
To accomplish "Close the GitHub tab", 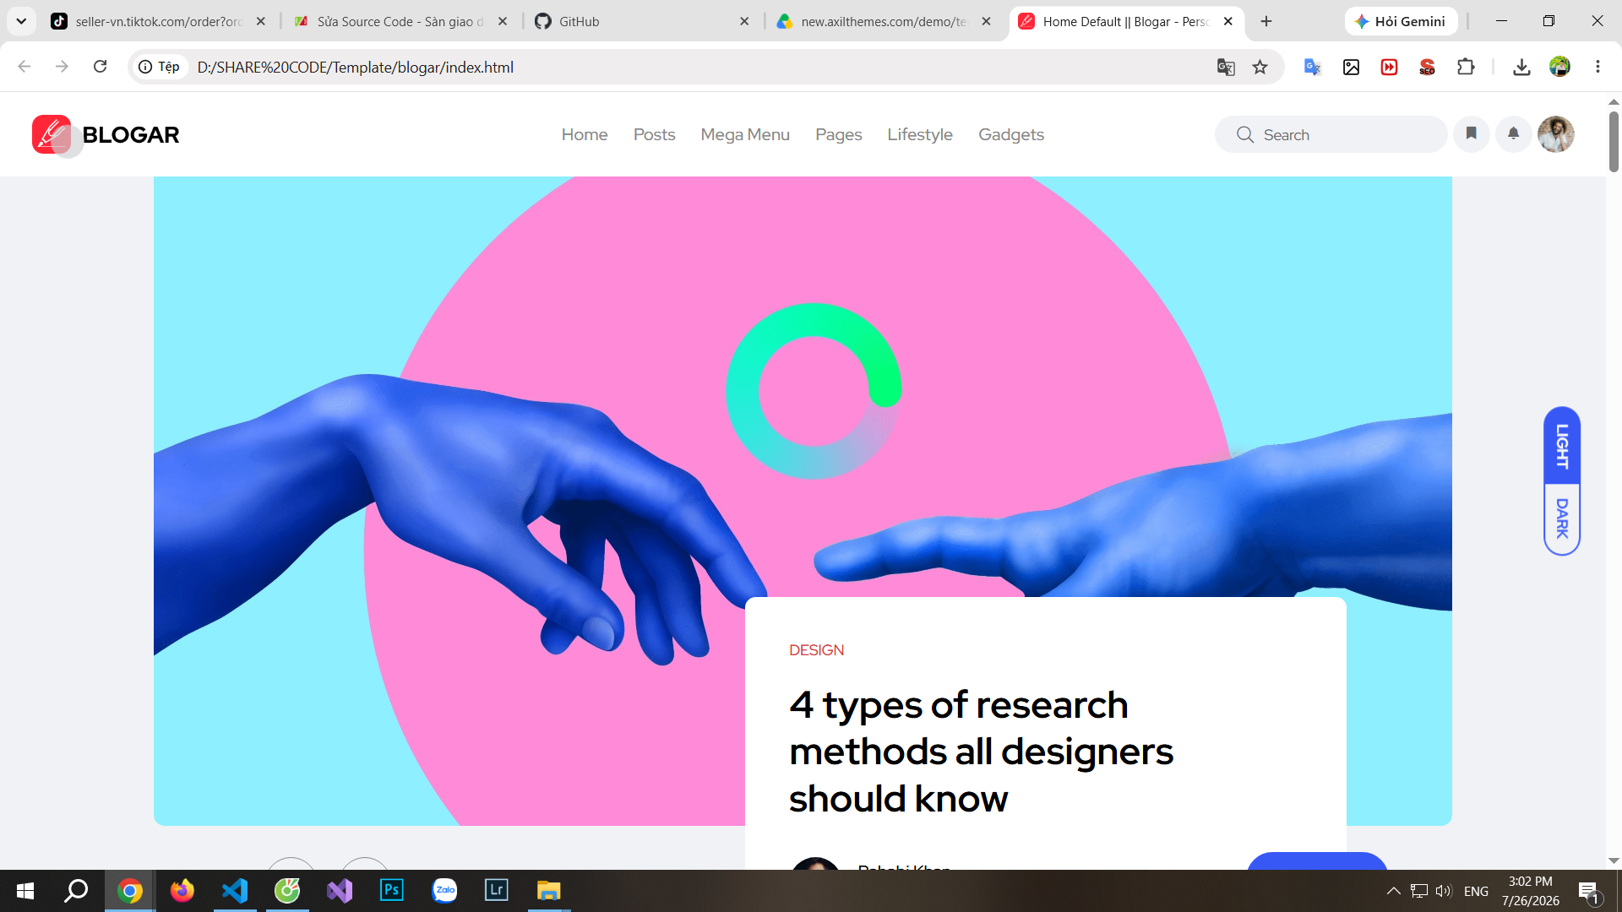I will [744, 22].
